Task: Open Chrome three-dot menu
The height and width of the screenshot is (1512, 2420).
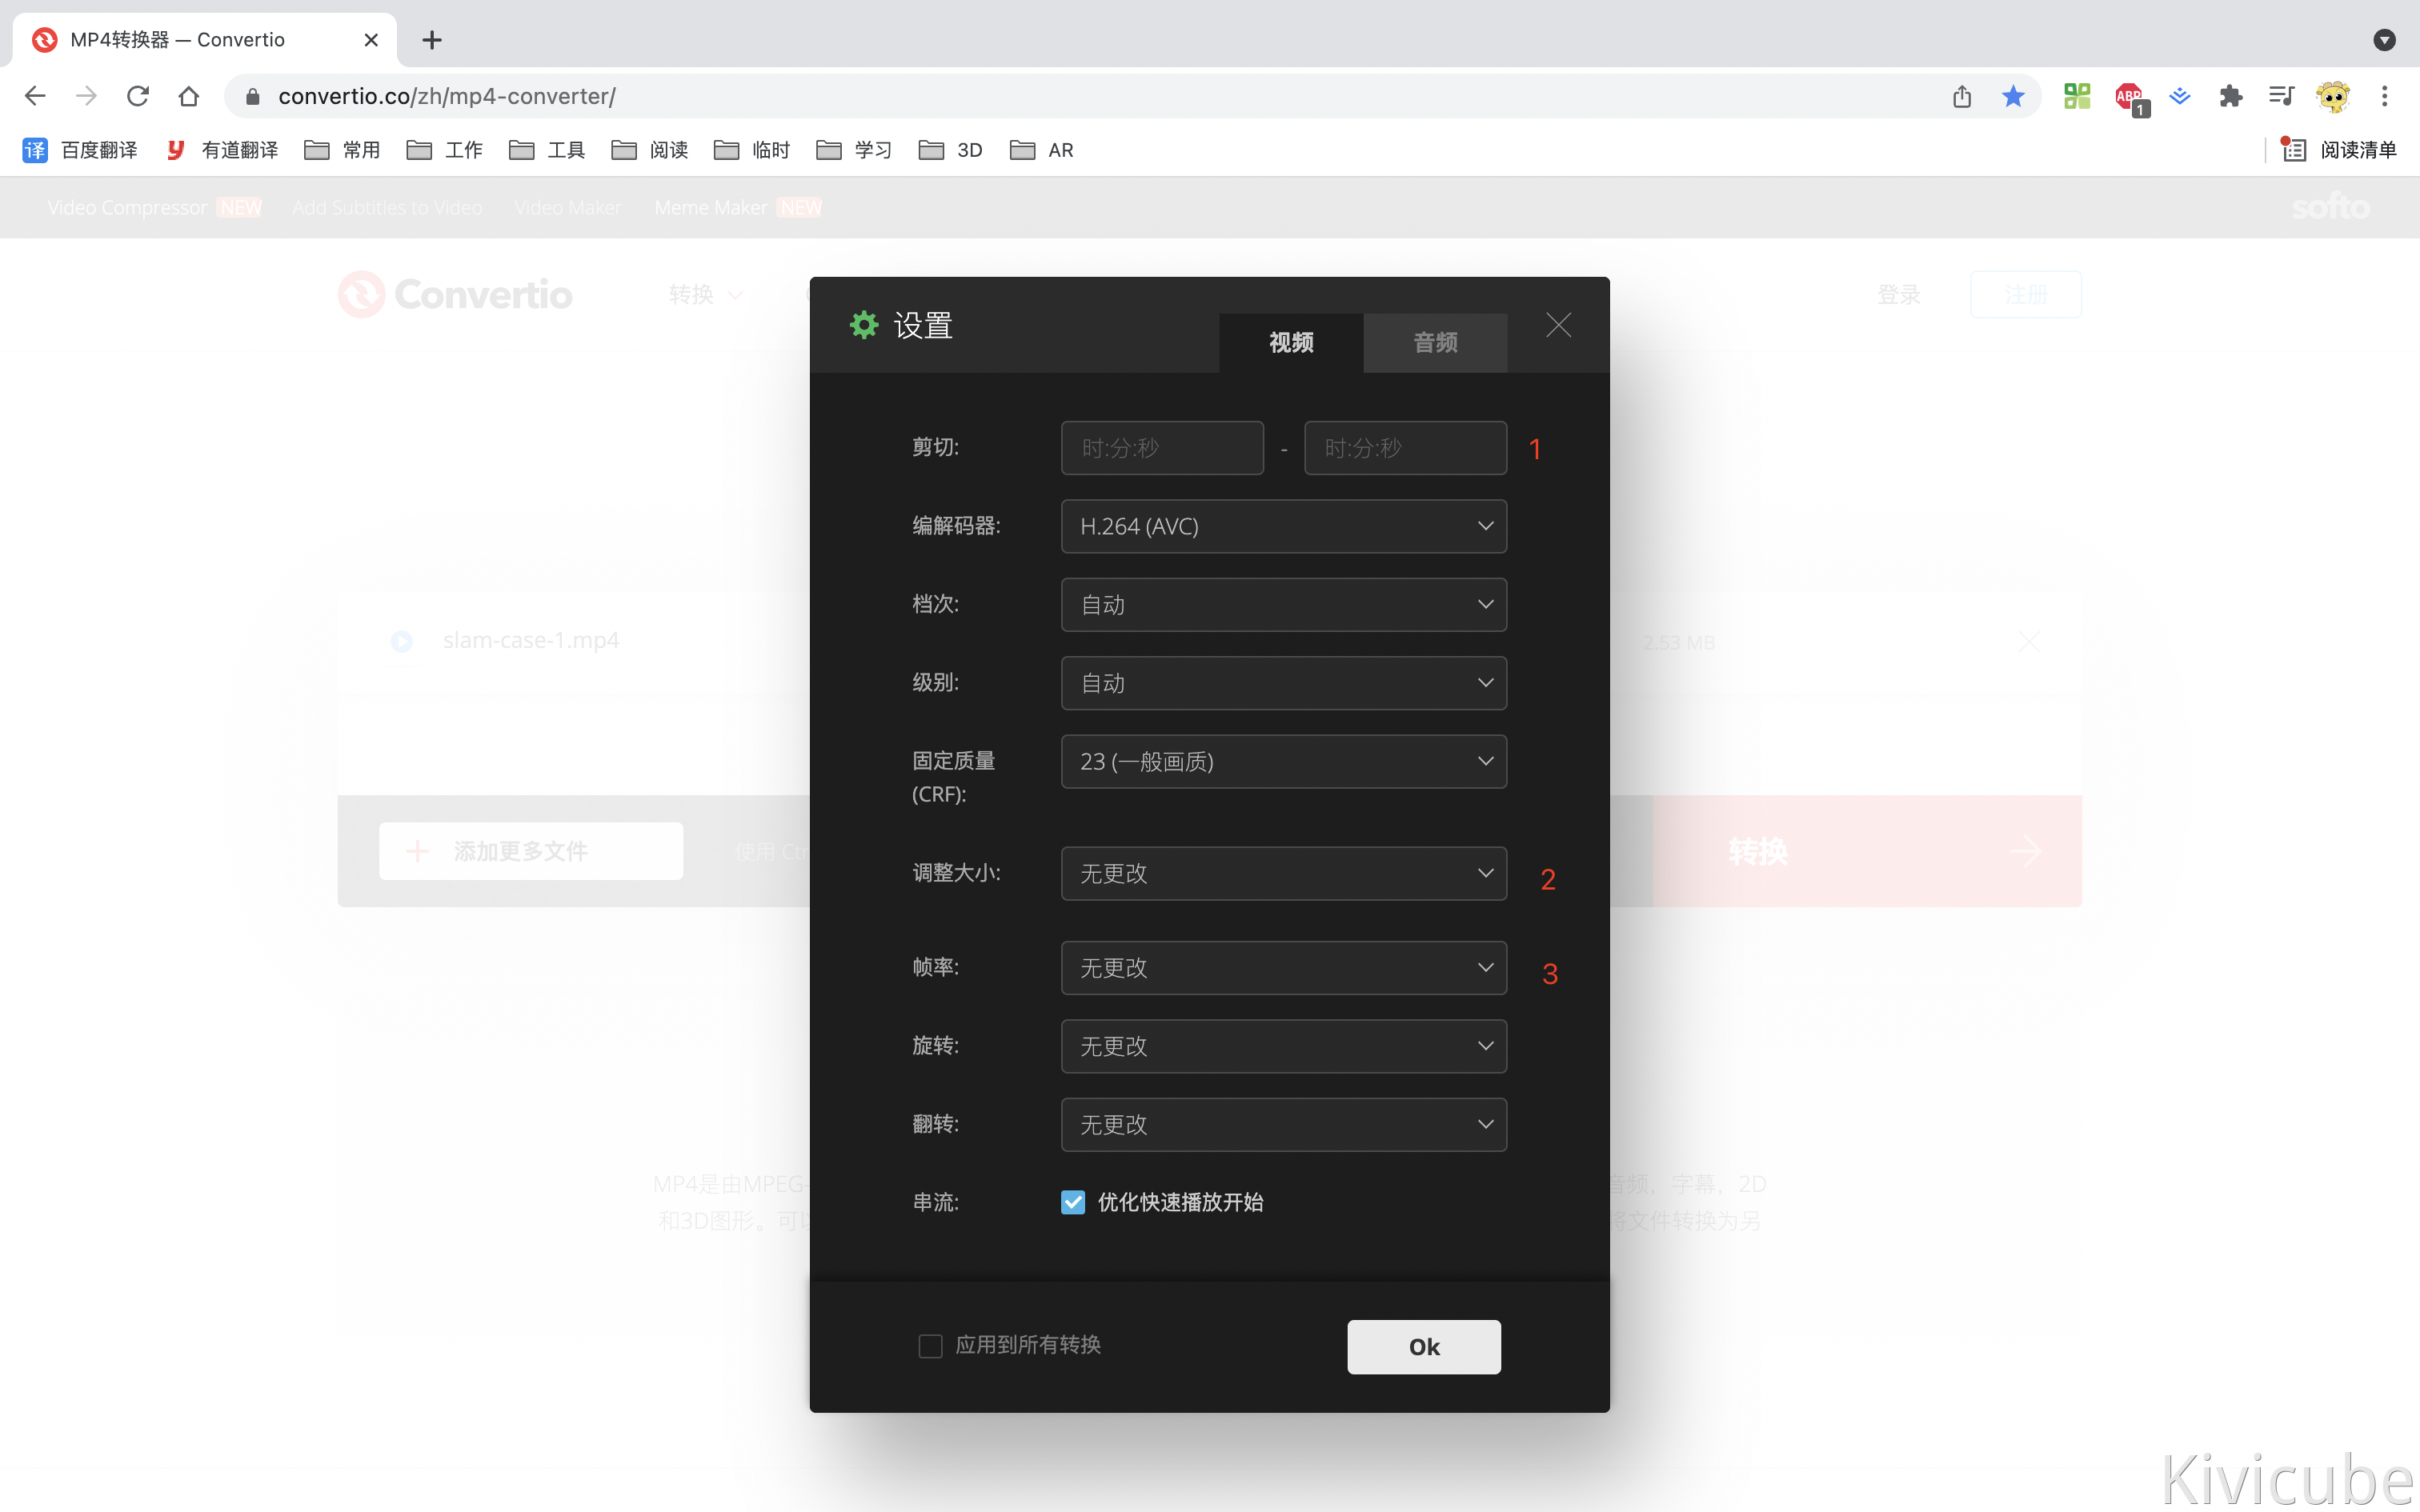Action: tap(2384, 96)
